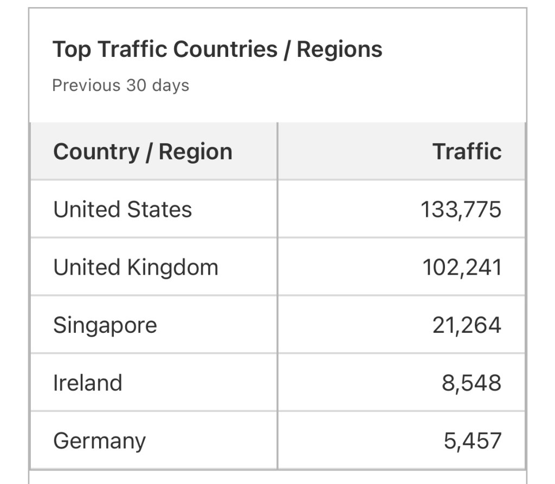
Task: Click the 8,548 traffic value
Action: tap(472, 383)
